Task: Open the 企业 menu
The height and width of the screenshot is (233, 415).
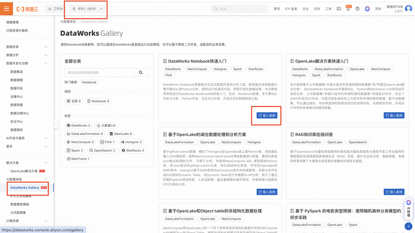Action: pyautogui.click(x=306, y=9)
